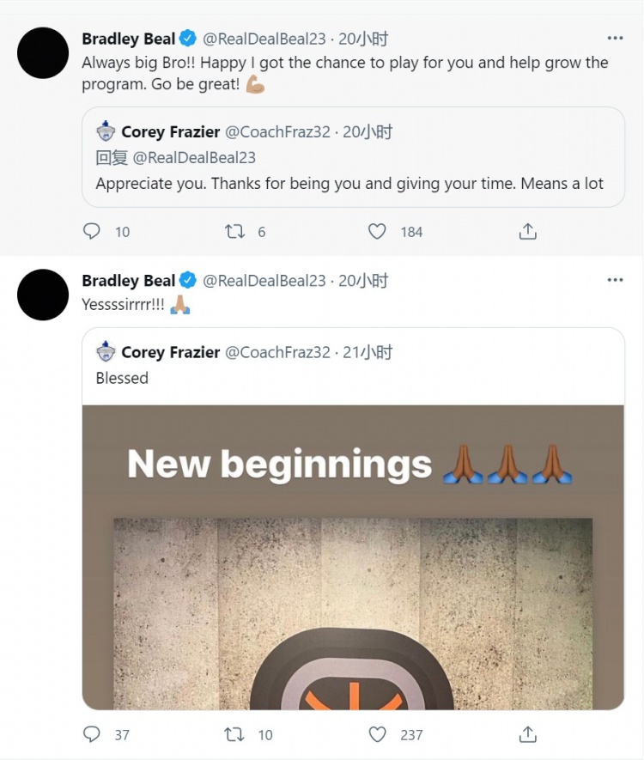Image resolution: width=644 pixels, height=760 pixels.
Task: Open the "New beginnings" image
Action: pyautogui.click(x=353, y=556)
